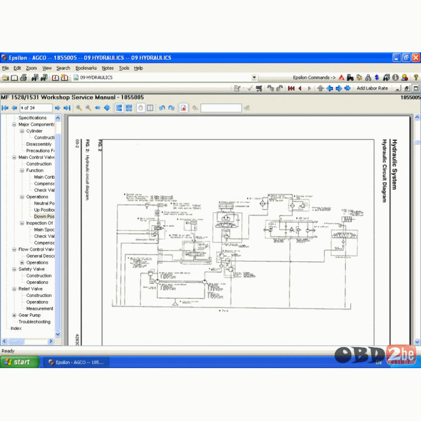Screen dimensions: 421x421
Task: Click document pane scroll down arrow
Action: tap(417, 342)
